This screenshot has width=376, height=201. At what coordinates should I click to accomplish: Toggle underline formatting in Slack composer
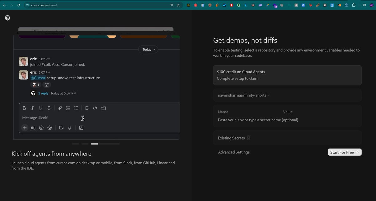[x=41, y=108]
